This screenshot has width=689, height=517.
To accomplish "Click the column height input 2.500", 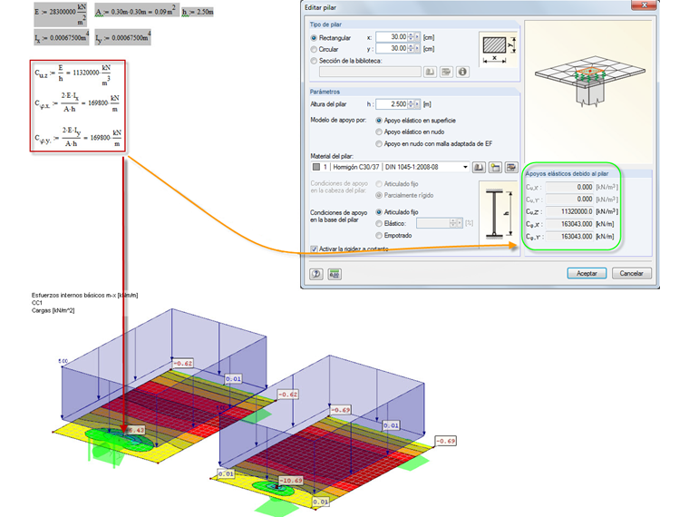I will pos(392,104).
